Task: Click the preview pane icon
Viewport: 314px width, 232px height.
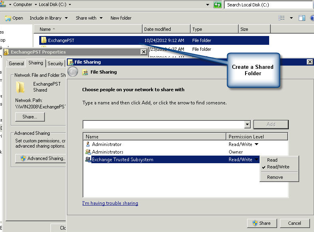Action: pos(302,18)
